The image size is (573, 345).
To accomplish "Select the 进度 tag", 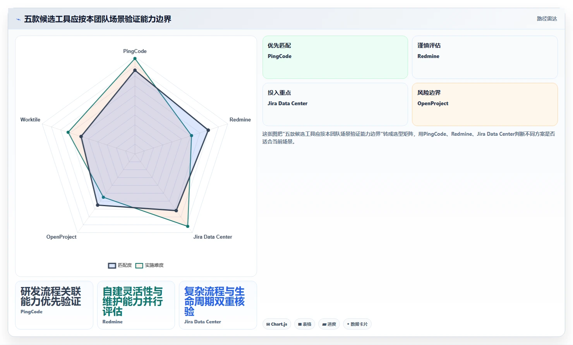I will click(x=329, y=324).
